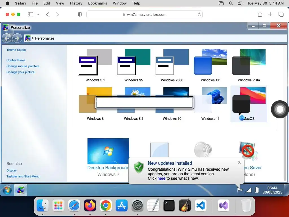Open Finder from the Dock

(43, 205)
